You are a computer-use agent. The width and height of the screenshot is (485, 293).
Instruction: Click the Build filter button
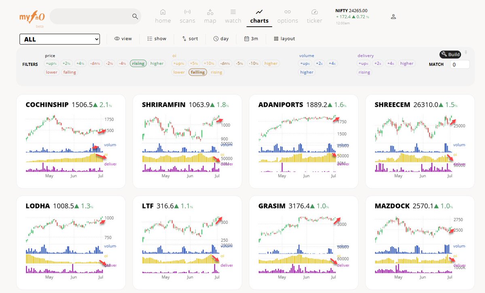point(450,55)
